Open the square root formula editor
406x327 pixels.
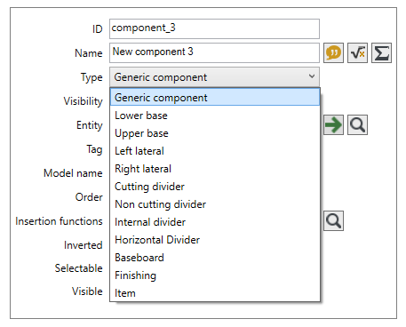point(357,53)
